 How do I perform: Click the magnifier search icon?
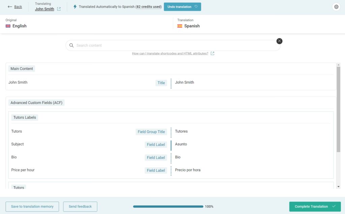71,46
